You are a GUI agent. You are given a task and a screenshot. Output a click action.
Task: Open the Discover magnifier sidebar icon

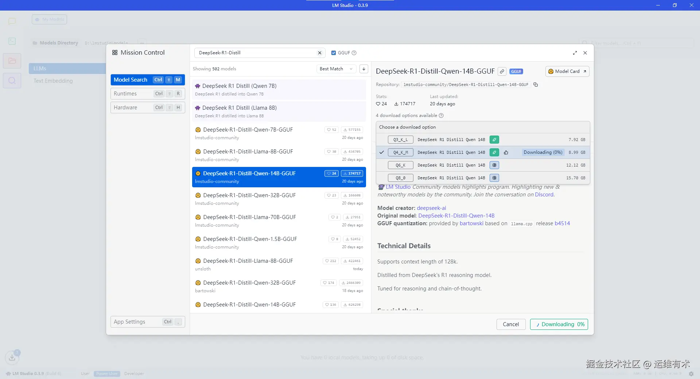tap(12, 81)
